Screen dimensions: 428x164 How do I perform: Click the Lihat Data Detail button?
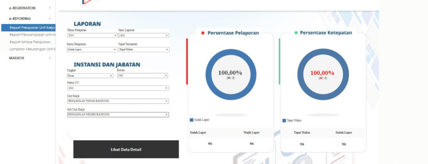[126, 149]
